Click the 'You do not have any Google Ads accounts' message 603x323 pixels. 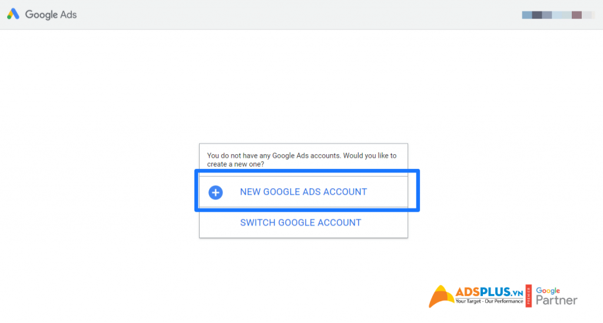tap(302, 160)
